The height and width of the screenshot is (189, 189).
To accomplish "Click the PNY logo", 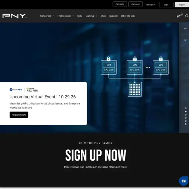I will (x=14, y=16).
